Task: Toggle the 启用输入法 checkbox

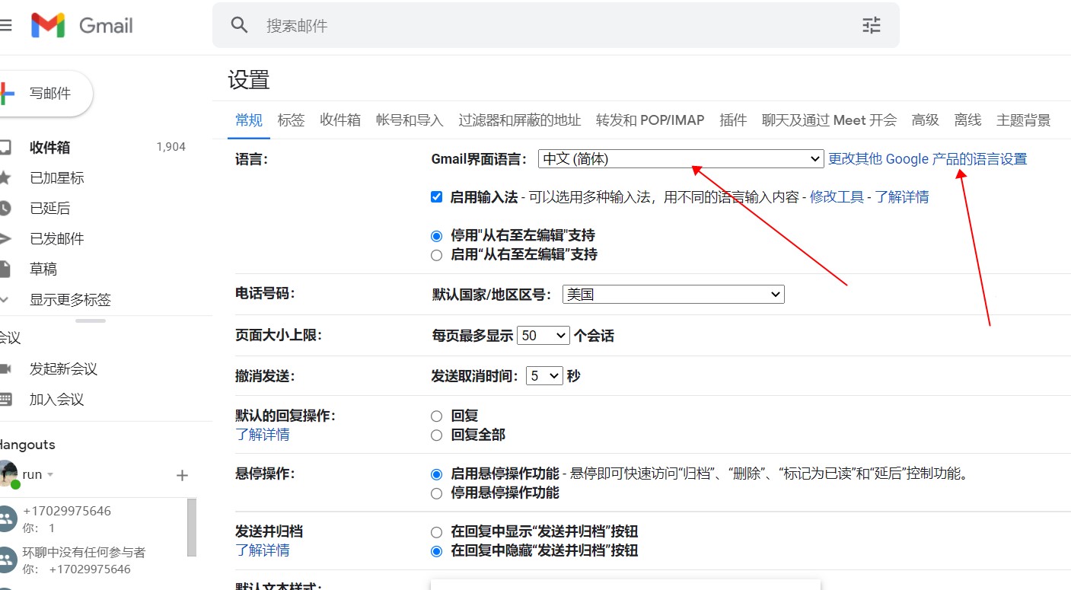Action: click(436, 196)
